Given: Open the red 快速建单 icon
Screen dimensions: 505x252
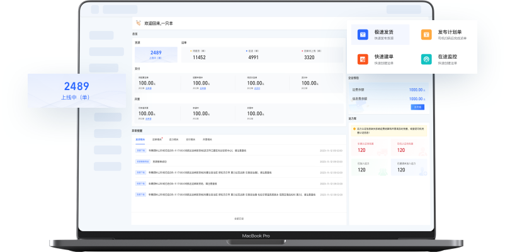Looking at the screenshot, I should tap(363, 59).
